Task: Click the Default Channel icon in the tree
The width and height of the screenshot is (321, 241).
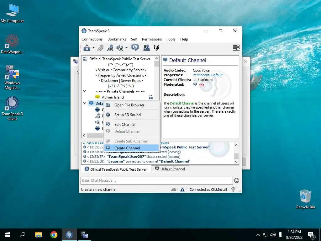Action: 91,103
